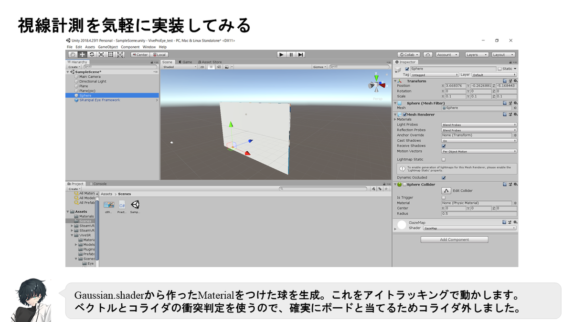This screenshot has height=322, width=573.
Task: Open the Component menu
Action: pyautogui.click(x=130, y=47)
